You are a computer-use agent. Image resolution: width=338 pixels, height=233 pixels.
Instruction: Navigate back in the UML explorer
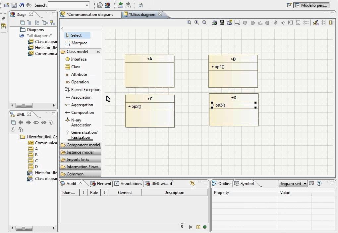(x=21, y=122)
